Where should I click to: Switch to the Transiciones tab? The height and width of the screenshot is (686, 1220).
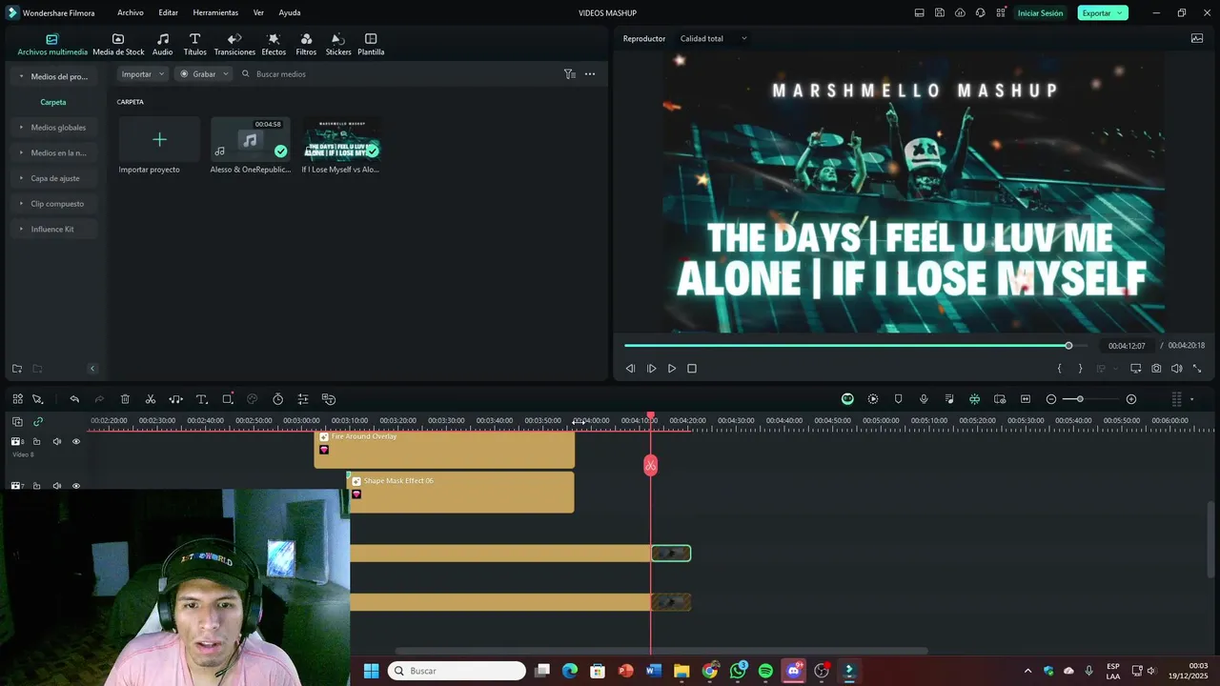pyautogui.click(x=234, y=45)
